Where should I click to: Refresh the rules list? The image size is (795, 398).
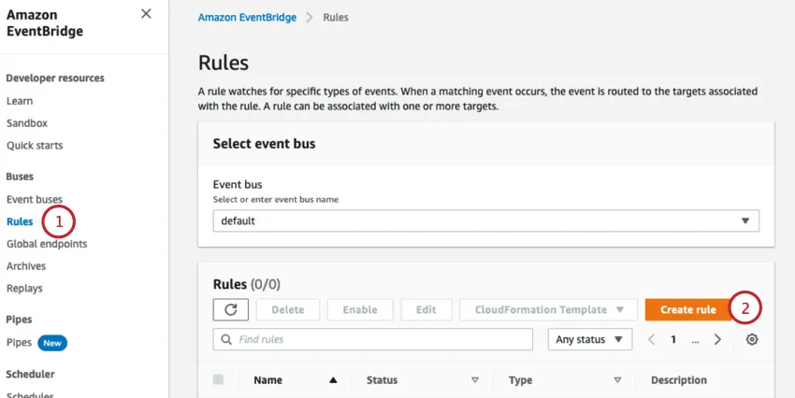pos(231,310)
